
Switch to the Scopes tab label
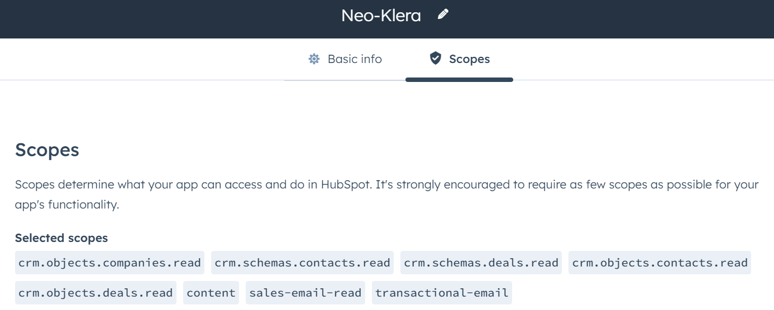point(469,59)
